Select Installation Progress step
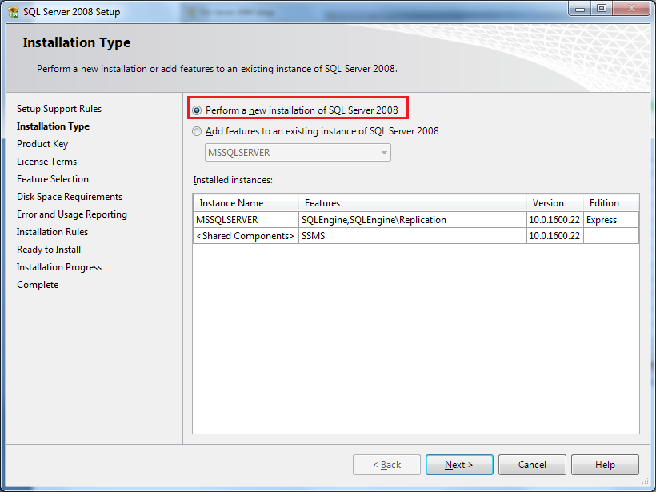Image resolution: width=656 pixels, height=492 pixels. point(59,267)
